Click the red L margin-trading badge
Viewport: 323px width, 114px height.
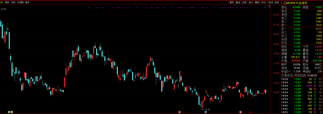282,3
